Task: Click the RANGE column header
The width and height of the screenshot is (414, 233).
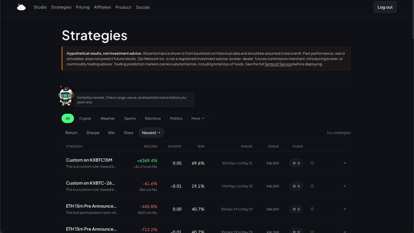Action: coord(247,147)
